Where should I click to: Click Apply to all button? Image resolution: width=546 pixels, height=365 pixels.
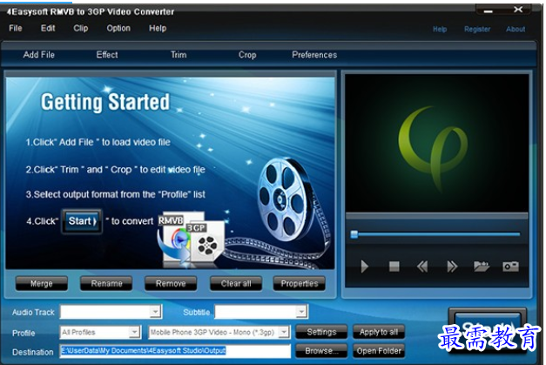click(379, 332)
